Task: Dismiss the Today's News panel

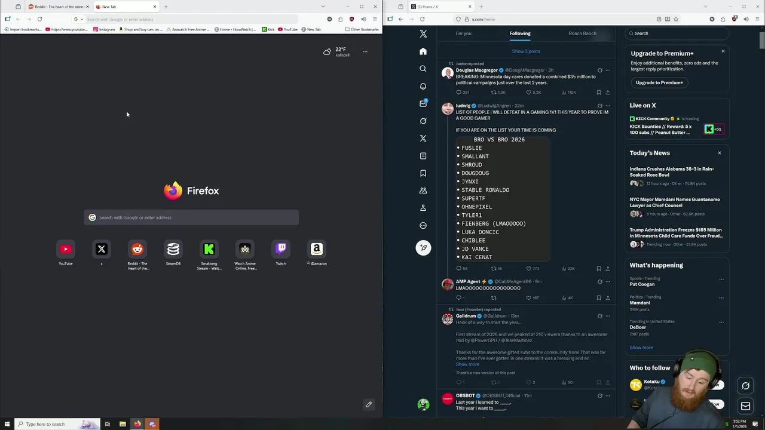Action: [720, 153]
